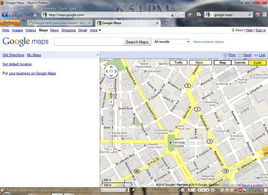This screenshot has height=195, width=268.
Task: Click the Firefox back arrow button
Action: (x=5, y=15)
